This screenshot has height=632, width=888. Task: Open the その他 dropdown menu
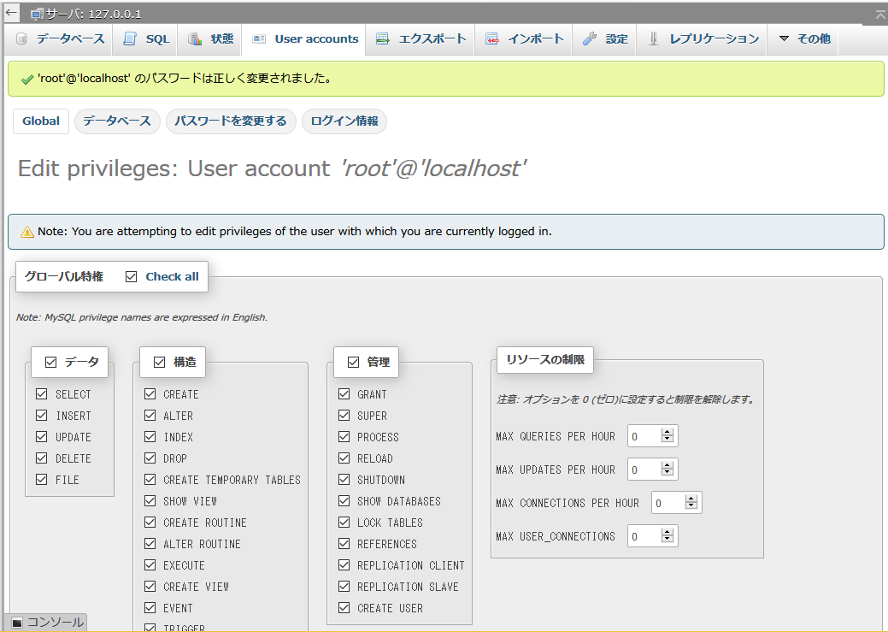click(x=803, y=39)
